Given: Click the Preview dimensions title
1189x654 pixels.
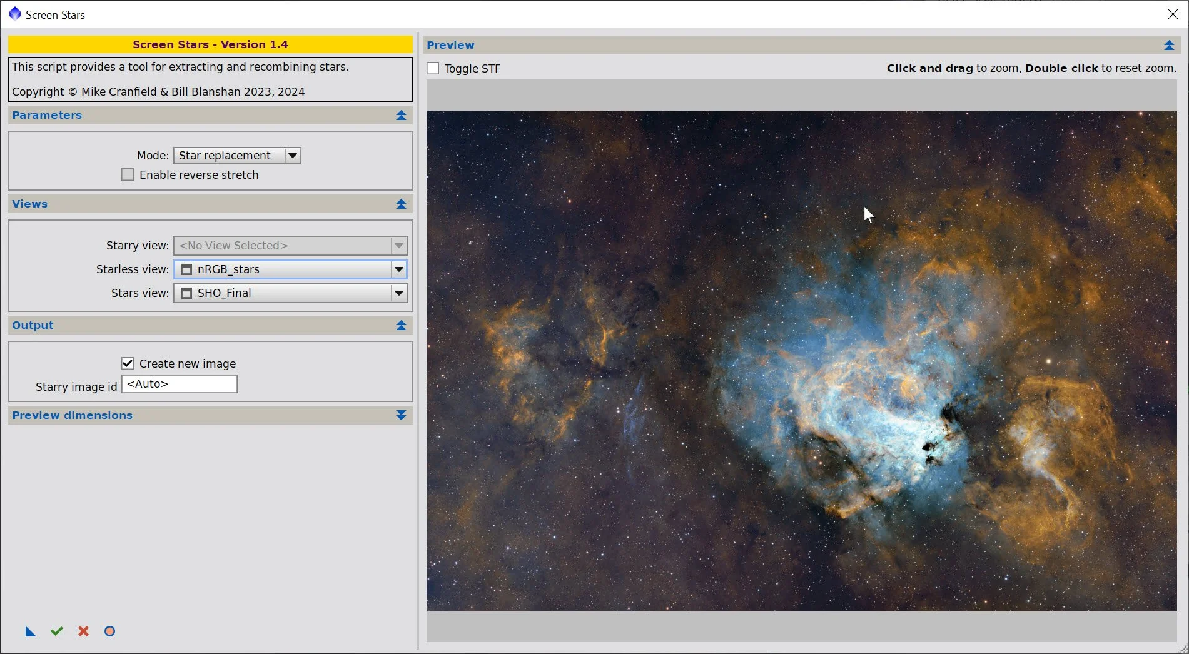Looking at the screenshot, I should [73, 415].
